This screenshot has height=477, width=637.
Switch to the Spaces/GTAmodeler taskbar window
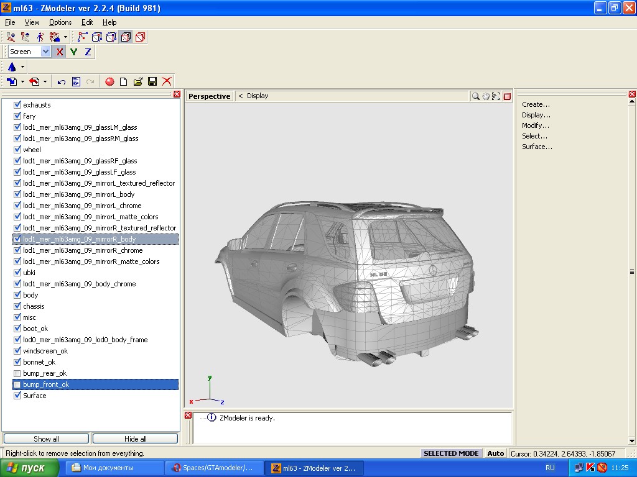click(213, 468)
